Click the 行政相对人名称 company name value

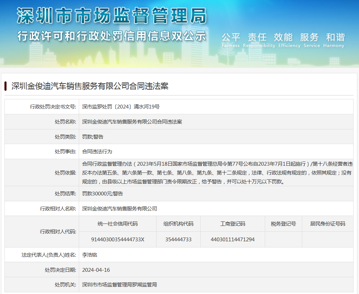120,209
